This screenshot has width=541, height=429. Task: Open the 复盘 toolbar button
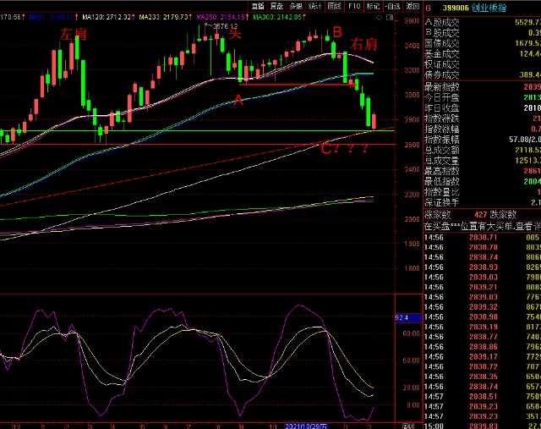coord(276,6)
